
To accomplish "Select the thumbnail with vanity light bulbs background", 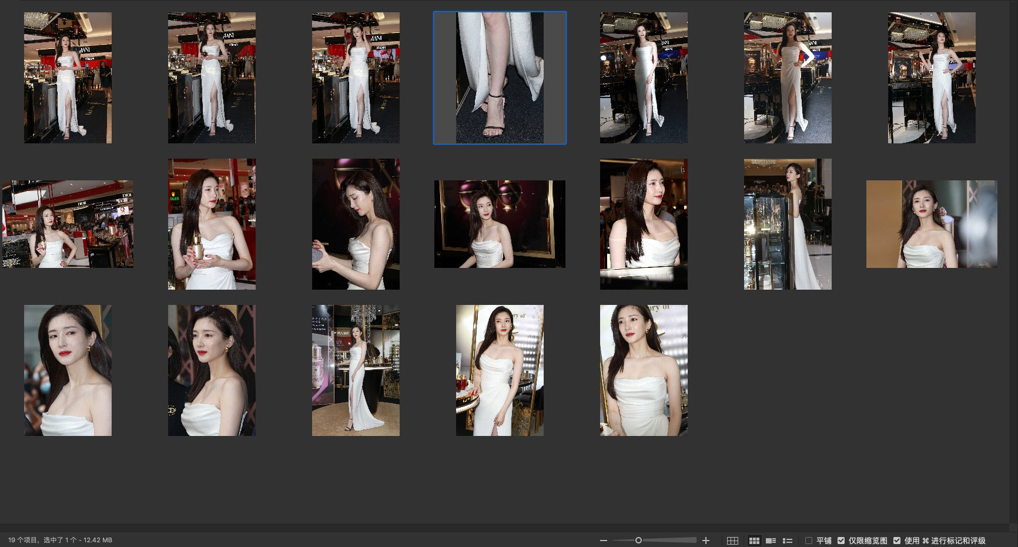I will point(500,370).
